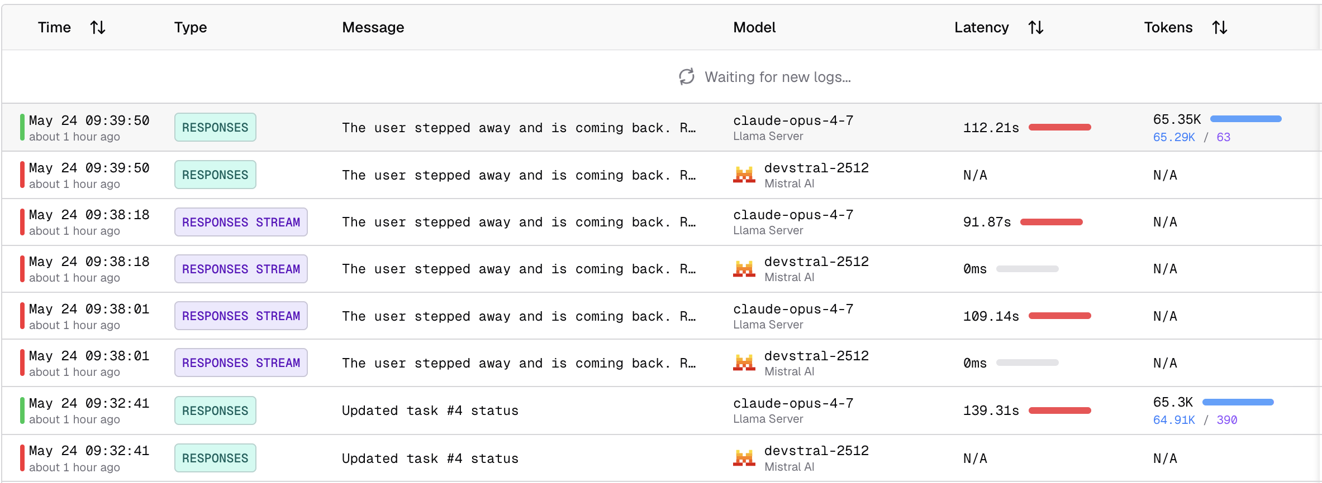1322x483 pixels.
Task: Sort logs by the Tokens column arrows
Action: tap(1220, 27)
